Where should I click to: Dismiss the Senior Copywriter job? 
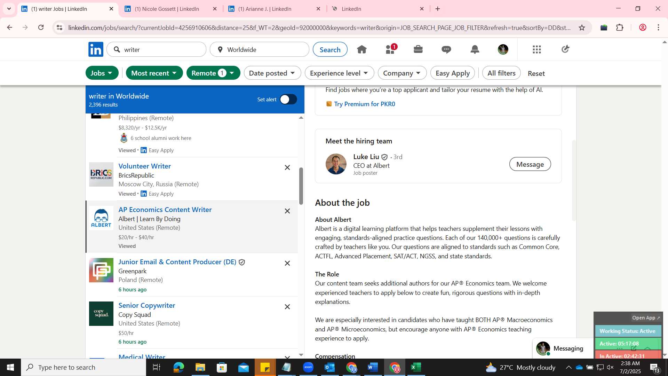[x=287, y=307]
